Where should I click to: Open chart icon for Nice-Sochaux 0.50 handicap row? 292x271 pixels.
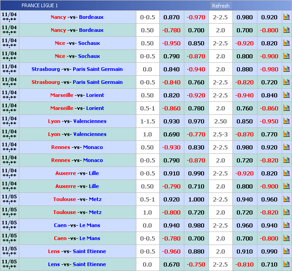286,43
